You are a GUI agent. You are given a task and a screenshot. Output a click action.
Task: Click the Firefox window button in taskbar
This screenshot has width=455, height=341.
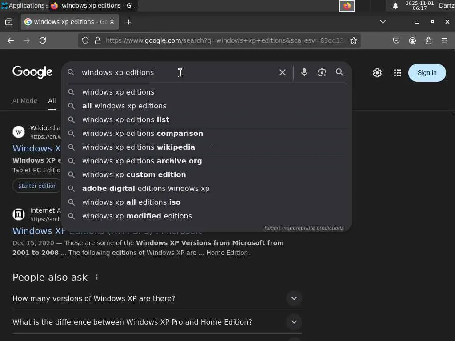(94, 5)
